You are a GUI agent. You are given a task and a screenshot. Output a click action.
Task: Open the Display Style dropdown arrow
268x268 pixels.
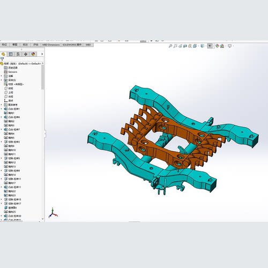click(x=205, y=46)
